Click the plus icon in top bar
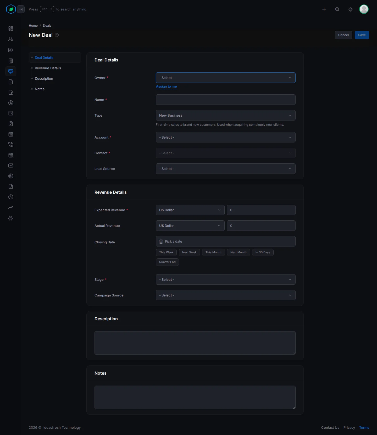377x435 pixels. (324, 9)
